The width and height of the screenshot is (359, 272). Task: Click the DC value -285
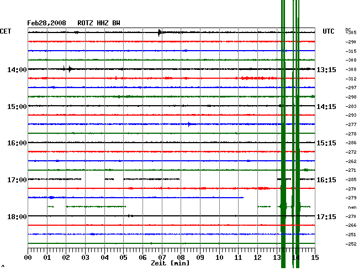pos(351,180)
